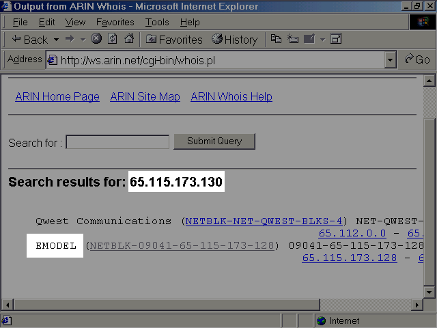Click the Internet Explorer title bar icon

pyautogui.click(x=6, y=6)
